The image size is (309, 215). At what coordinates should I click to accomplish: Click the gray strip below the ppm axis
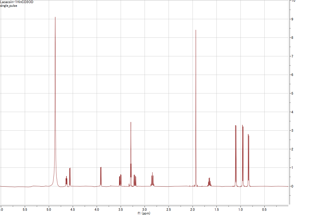142,205
